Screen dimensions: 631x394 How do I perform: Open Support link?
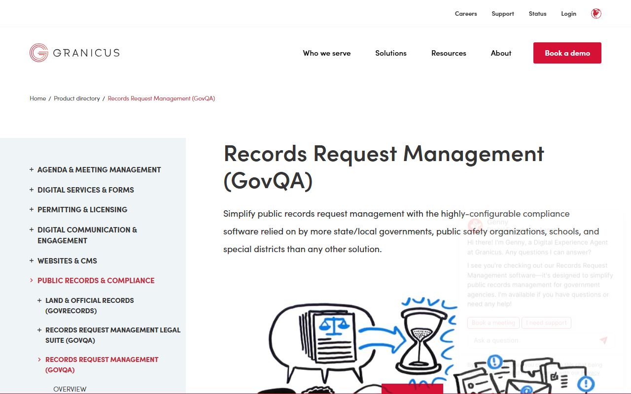click(503, 14)
